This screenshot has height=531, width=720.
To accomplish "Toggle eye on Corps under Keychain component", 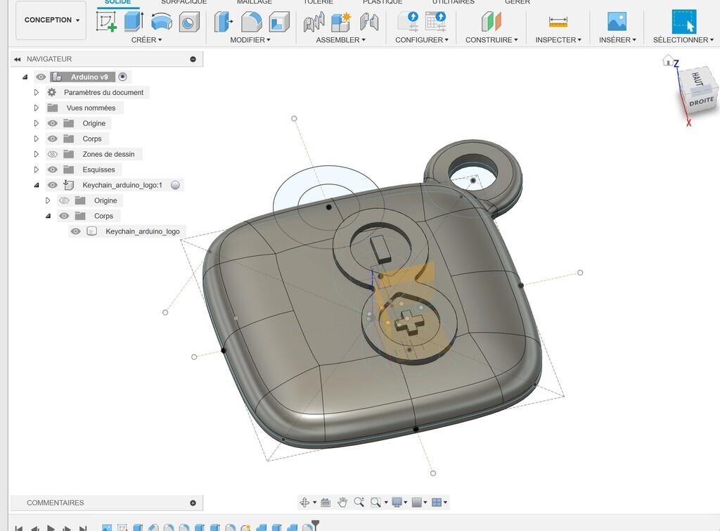I will tap(64, 216).
